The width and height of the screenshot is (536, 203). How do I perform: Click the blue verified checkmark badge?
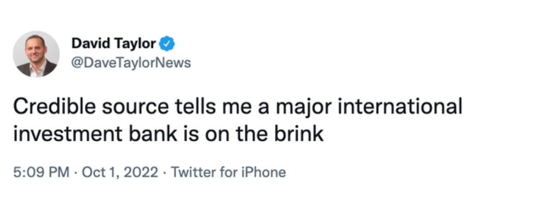point(167,44)
